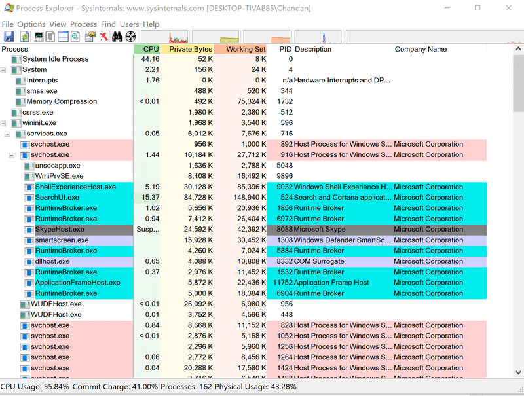
Task: Click the Save (floppy disk) toolbar icon
Action: point(9,37)
